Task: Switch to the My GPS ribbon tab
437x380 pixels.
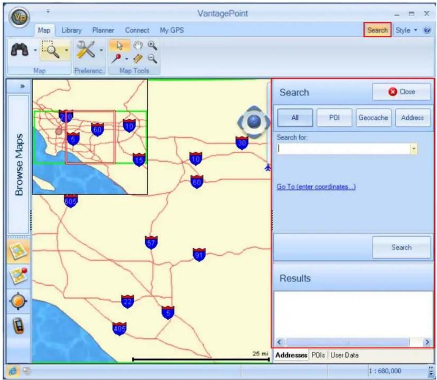Action: 171,30
